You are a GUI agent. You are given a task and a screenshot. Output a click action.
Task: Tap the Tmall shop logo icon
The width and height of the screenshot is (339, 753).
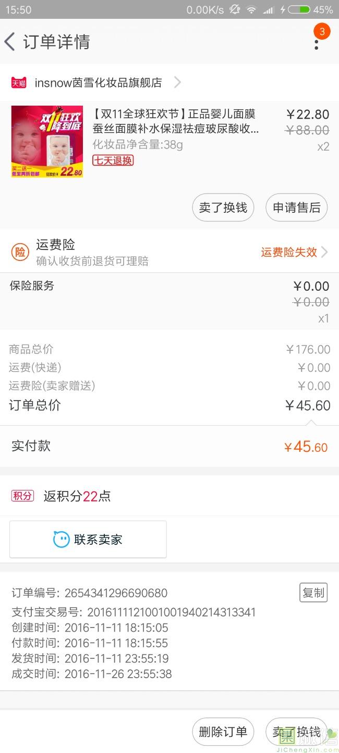(19, 83)
